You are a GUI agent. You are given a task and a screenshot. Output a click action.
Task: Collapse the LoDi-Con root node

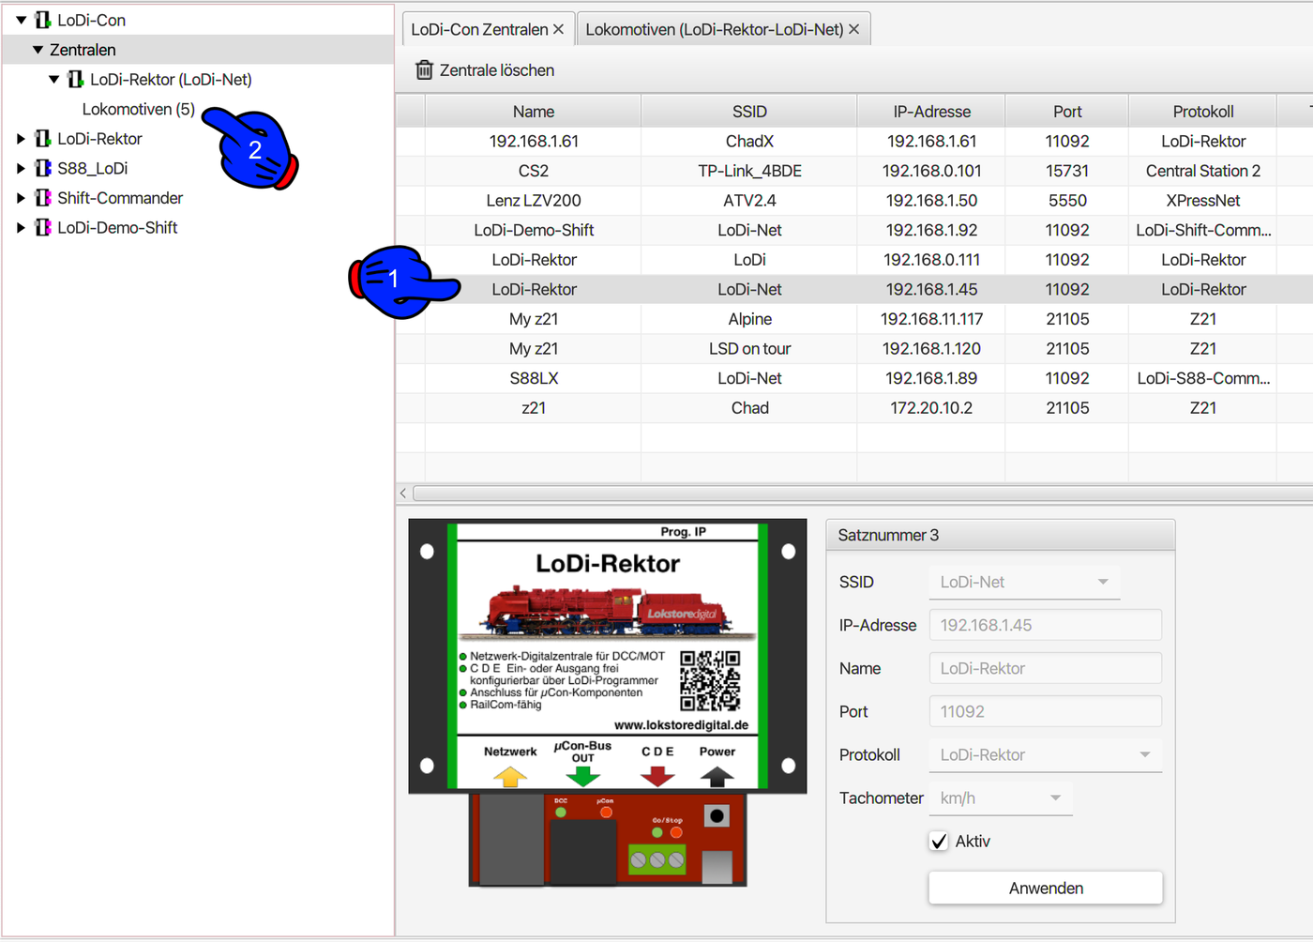[x=21, y=20]
